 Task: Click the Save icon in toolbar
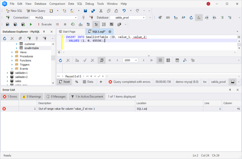click(x=85, y=11)
